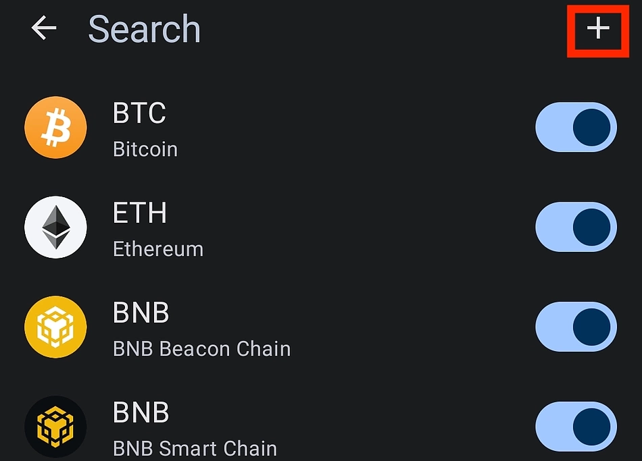Viewport: 642px width, 461px height.
Task: Click the ETH ticker label
Action: [140, 213]
